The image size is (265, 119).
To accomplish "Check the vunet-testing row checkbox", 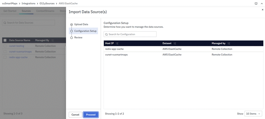I will [5, 46].
